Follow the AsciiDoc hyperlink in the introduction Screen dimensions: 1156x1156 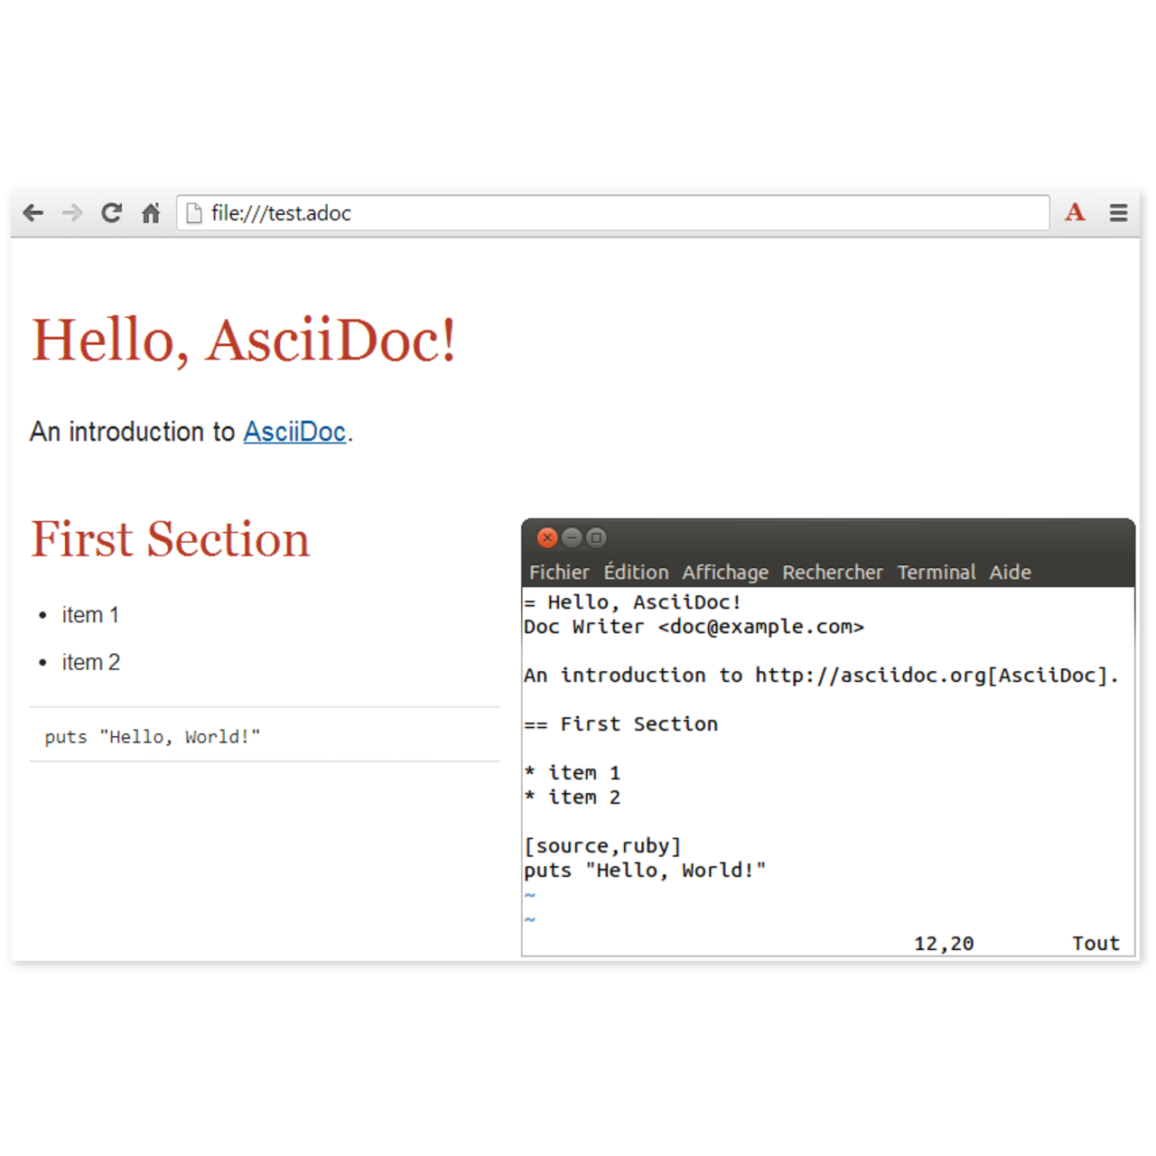294,432
